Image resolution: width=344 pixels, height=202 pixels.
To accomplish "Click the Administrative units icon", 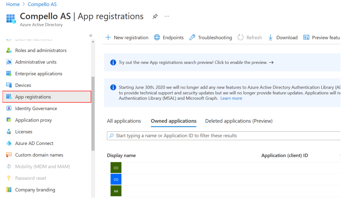I will click(x=9, y=62).
